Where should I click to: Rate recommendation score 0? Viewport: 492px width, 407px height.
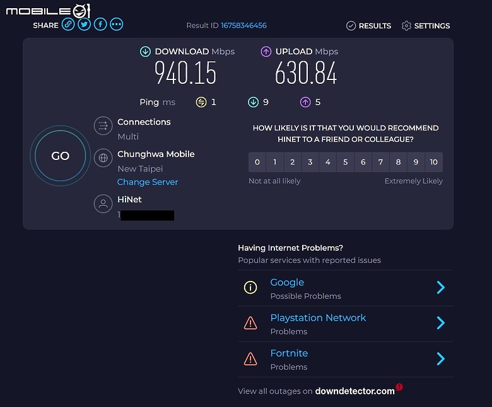[x=257, y=162]
